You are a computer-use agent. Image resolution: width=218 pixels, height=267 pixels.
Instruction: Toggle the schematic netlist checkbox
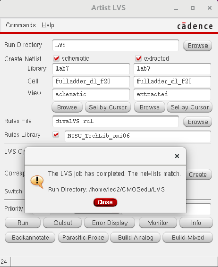(56, 59)
